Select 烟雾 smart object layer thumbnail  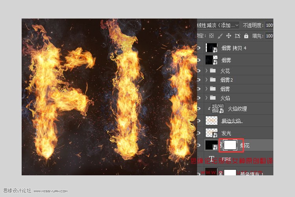pyautogui.click(x=212, y=60)
